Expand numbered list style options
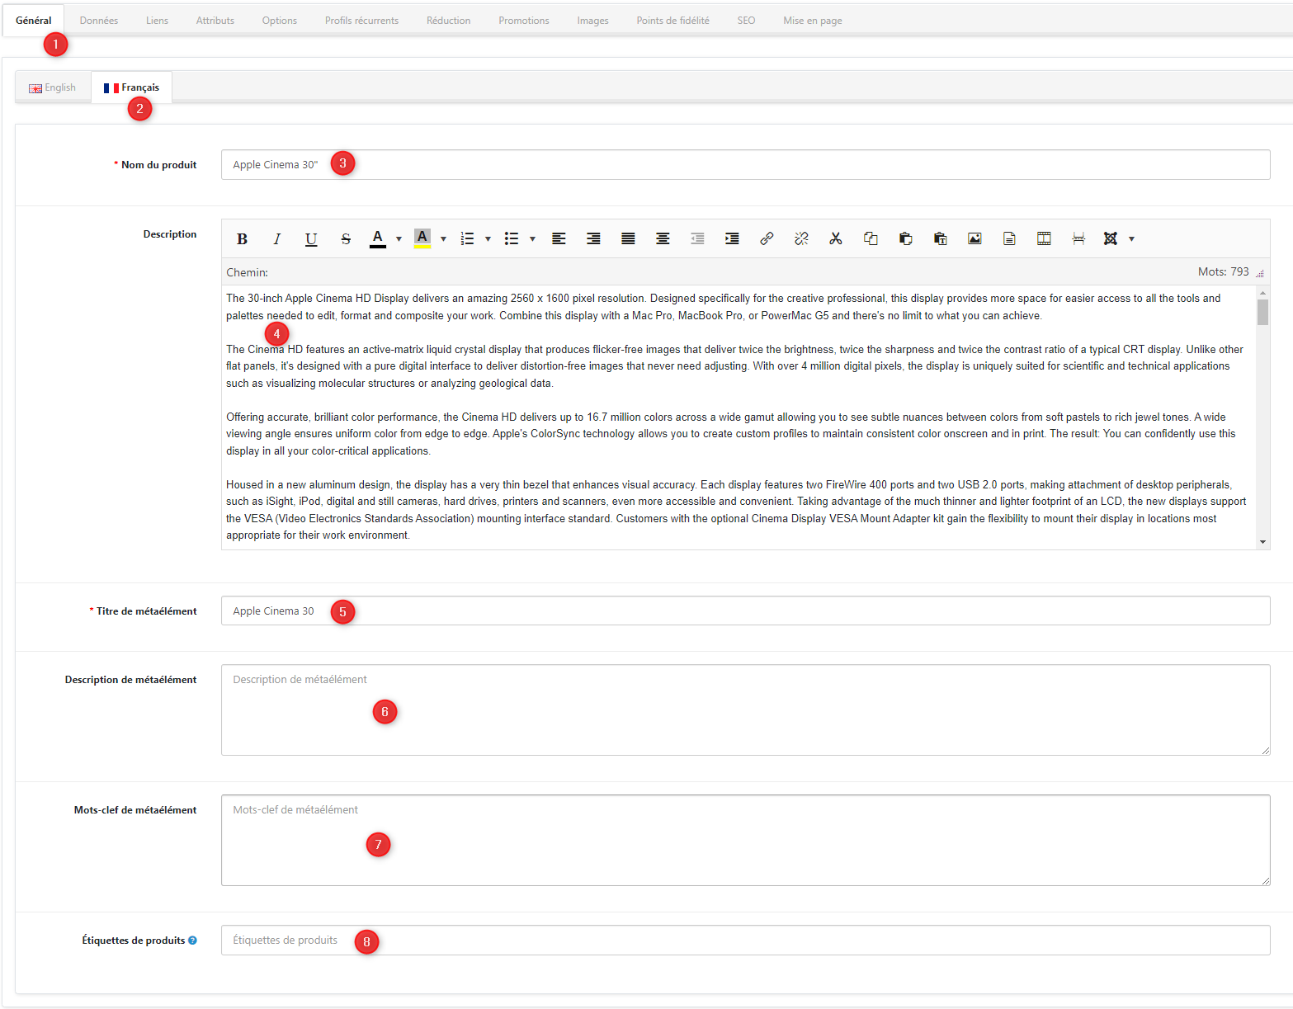This screenshot has height=1009, width=1293. coord(488,239)
